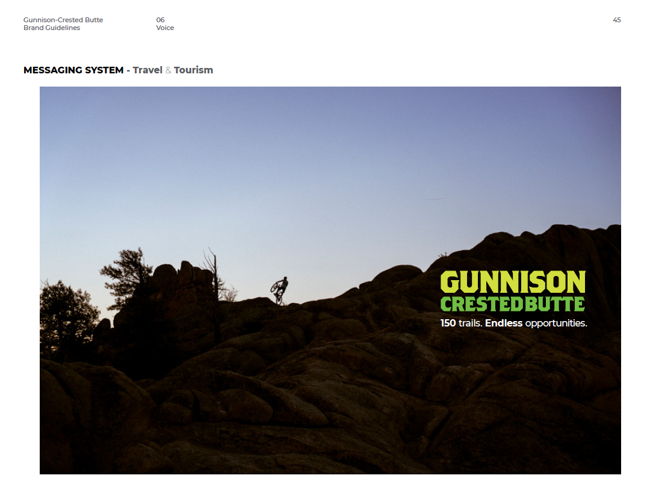
Task: Click the 'Brand Guidelines' header text
Action: pos(52,28)
